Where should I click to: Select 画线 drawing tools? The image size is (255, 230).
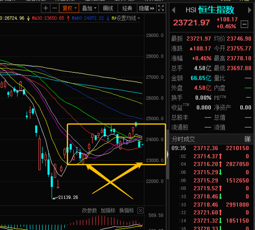(108, 8)
